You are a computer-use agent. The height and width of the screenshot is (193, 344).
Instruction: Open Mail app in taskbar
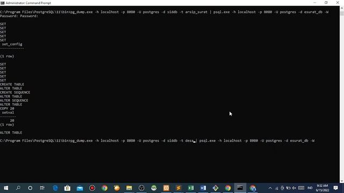click(80, 188)
